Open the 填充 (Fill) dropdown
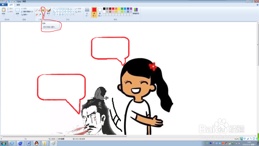 (79, 12)
